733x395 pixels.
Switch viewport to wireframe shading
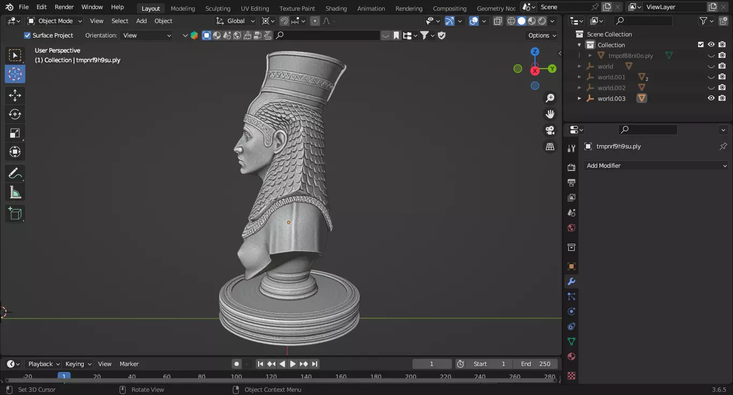511,21
